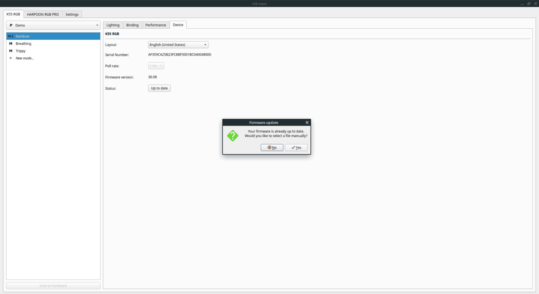Click the M icon next to Breathing mode

[x=10, y=43]
